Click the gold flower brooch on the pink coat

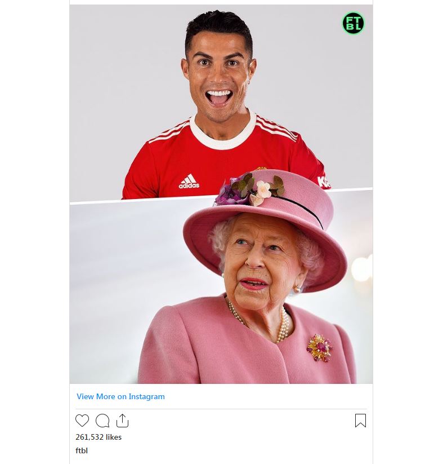point(320,347)
